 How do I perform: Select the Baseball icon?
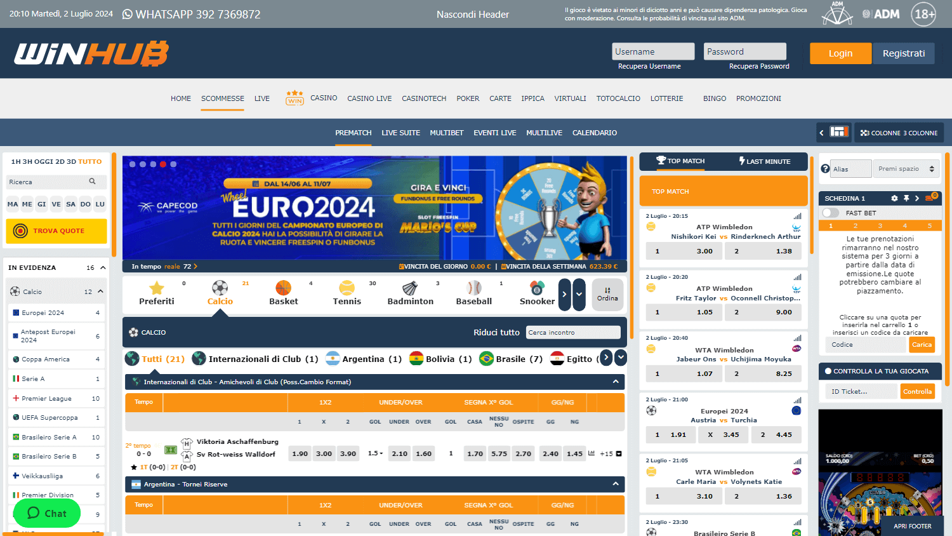[474, 288]
